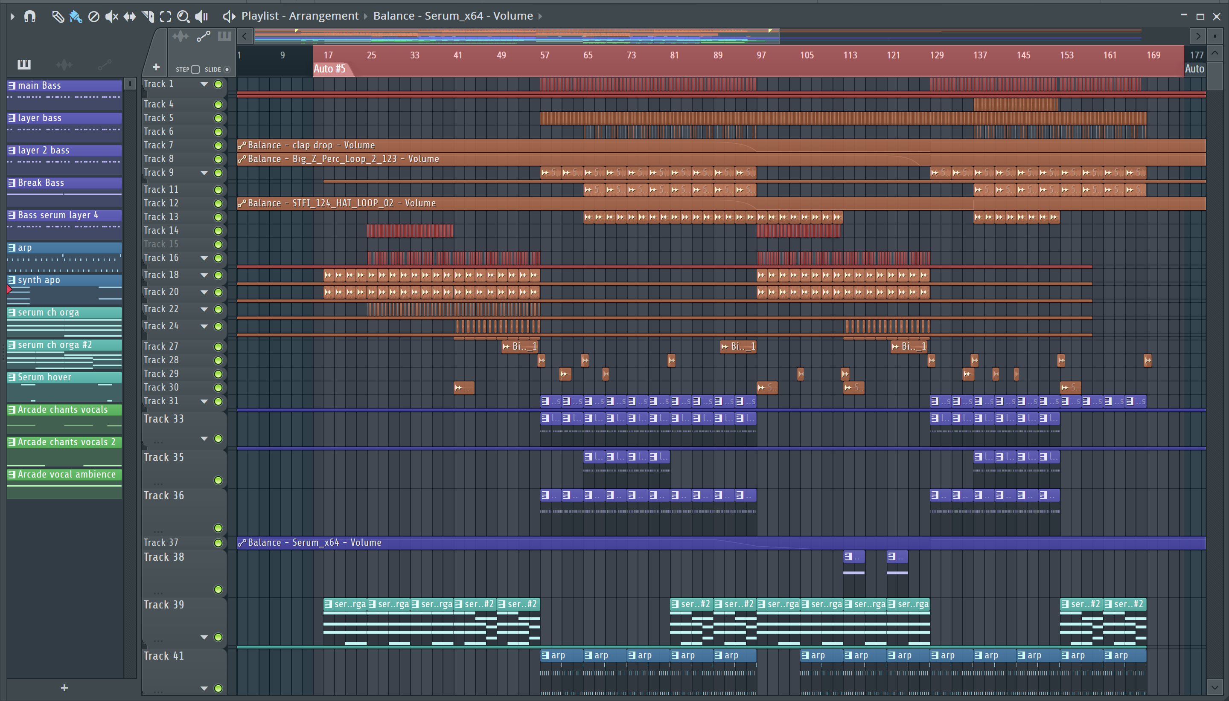Collapse the Track 16 group triangle

pyautogui.click(x=204, y=258)
